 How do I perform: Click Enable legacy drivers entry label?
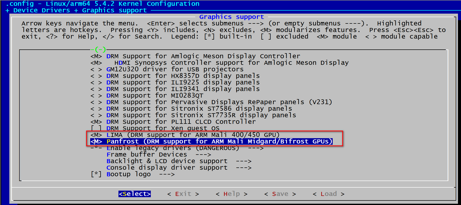coord(173,148)
